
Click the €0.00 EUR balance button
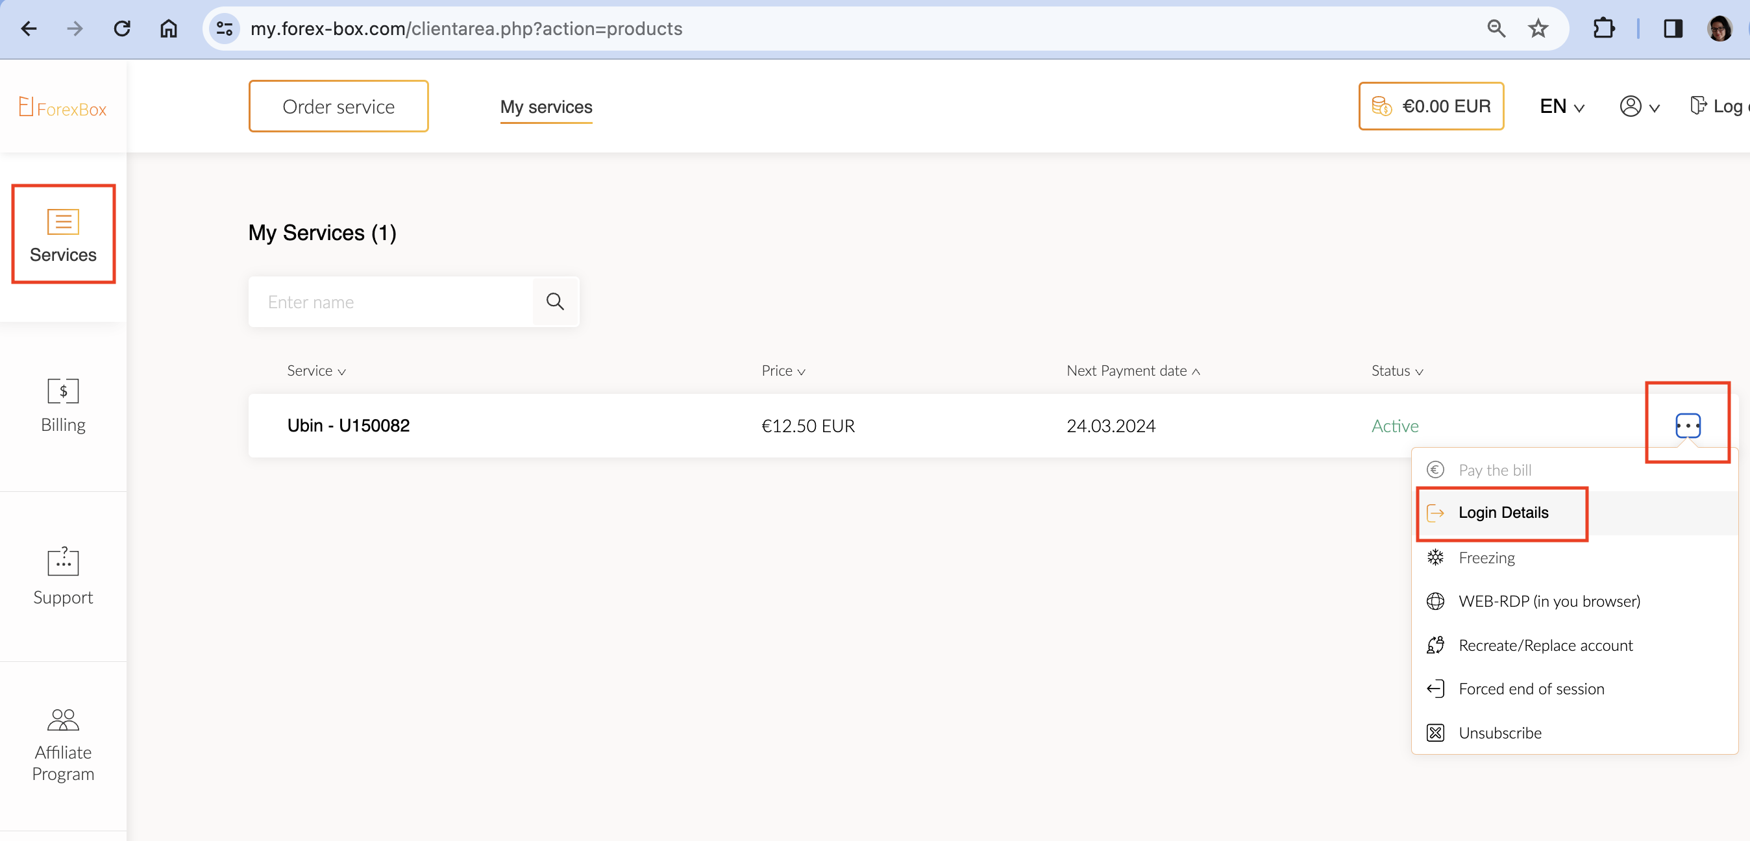(x=1431, y=106)
